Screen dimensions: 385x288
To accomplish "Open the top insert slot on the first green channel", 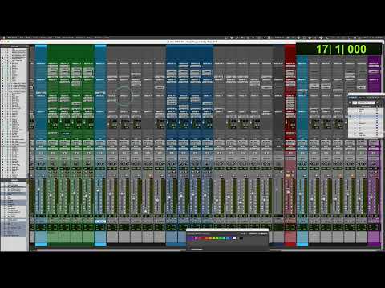I will (x=53, y=66).
